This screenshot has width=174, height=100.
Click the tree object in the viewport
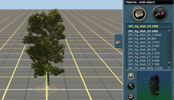point(46,44)
